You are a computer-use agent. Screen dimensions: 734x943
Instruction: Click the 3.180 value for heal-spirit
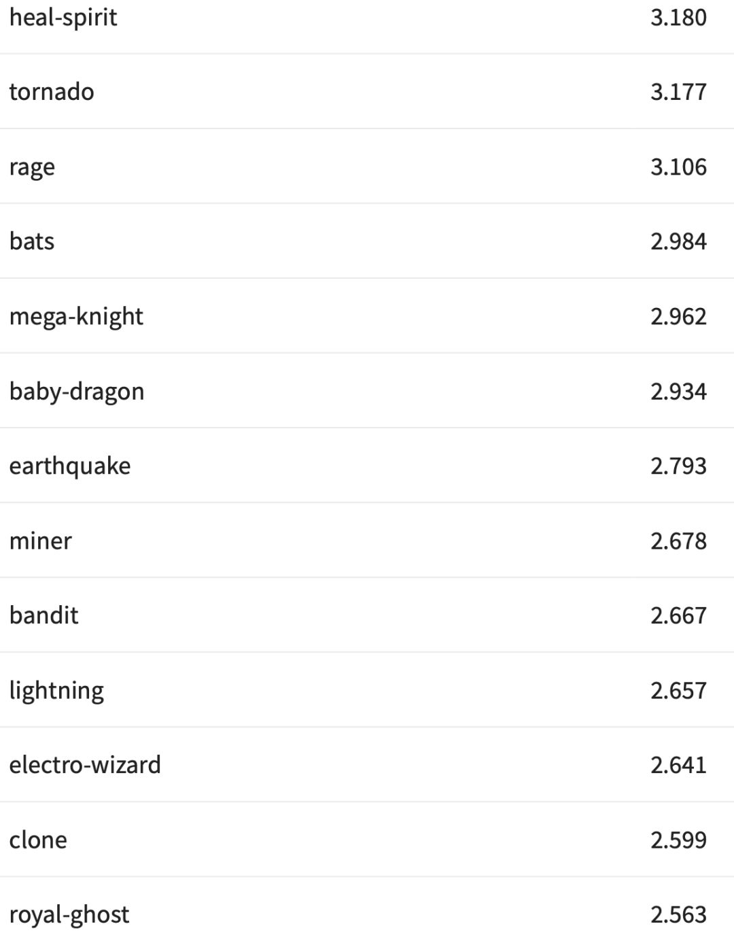tap(678, 18)
